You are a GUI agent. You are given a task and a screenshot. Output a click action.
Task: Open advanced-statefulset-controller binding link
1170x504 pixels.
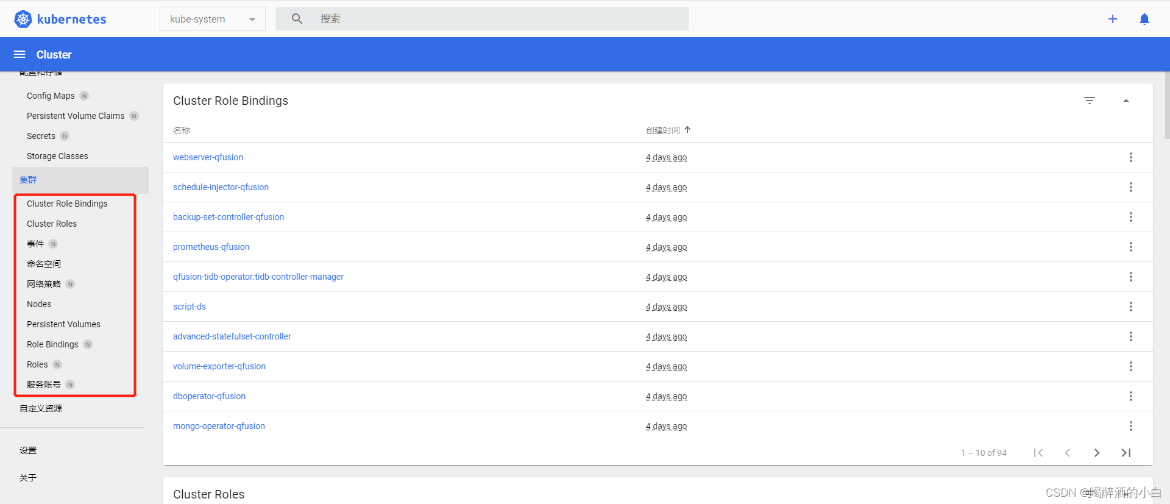[232, 336]
